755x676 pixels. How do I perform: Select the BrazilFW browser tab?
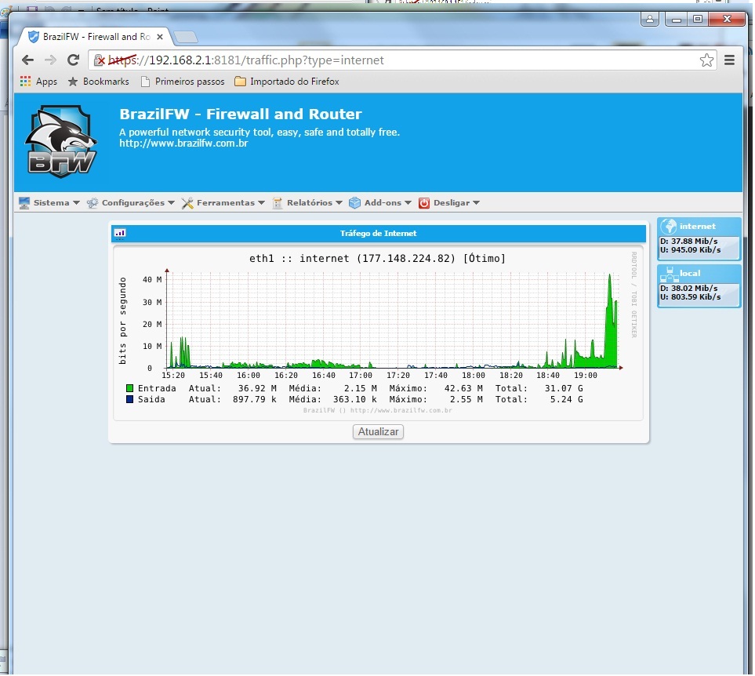pos(94,37)
